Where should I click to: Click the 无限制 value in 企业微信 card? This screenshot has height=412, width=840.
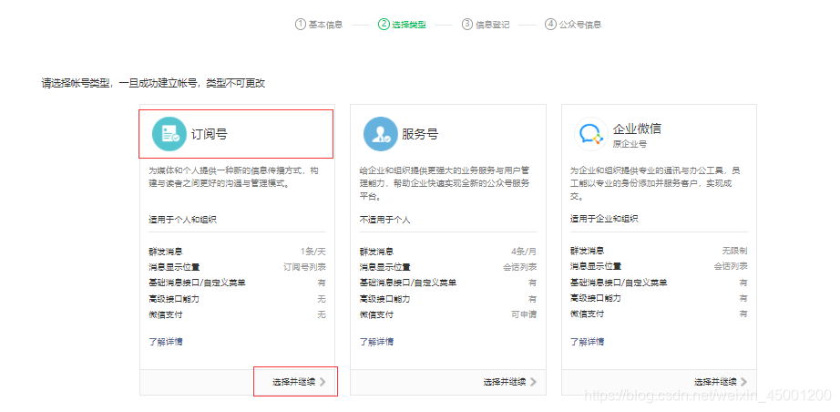point(735,250)
